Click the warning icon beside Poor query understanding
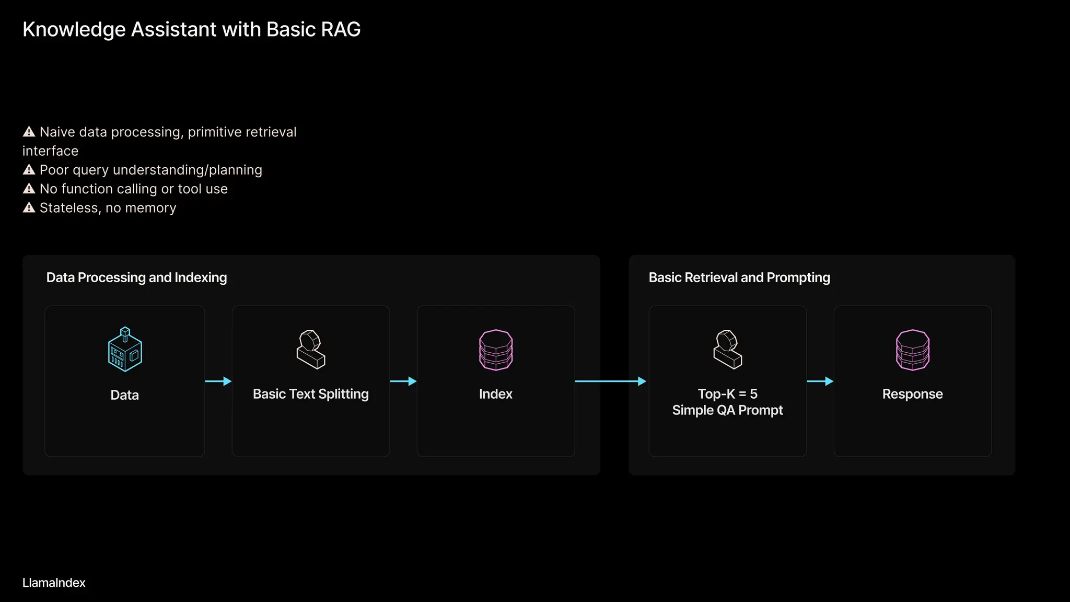This screenshot has height=602, width=1070. click(x=29, y=170)
